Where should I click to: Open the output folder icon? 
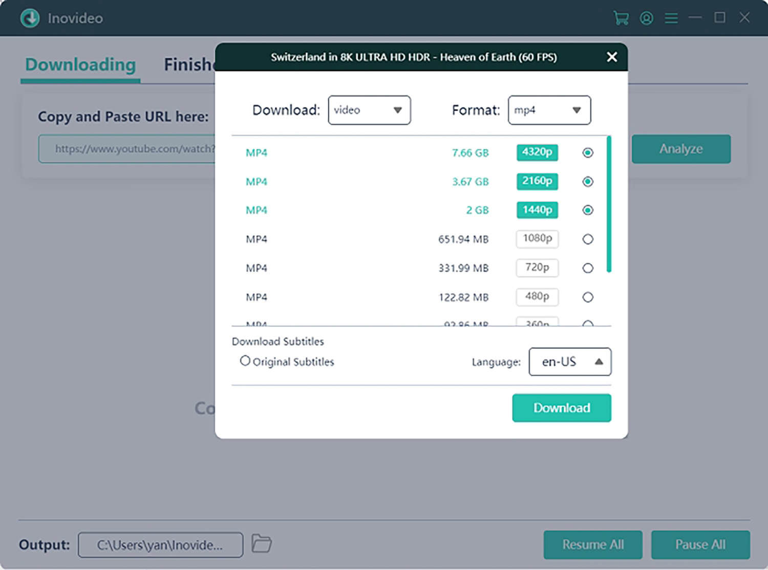[x=262, y=544]
